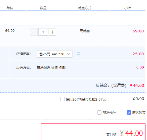This screenshot has width=147, height=140.
Task: Click the 小计 column header
Action: coord(127,8)
